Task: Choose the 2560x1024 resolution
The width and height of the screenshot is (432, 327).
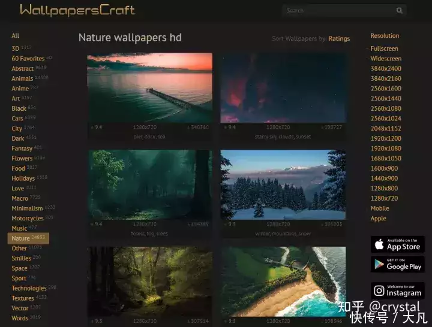Action: coord(386,118)
